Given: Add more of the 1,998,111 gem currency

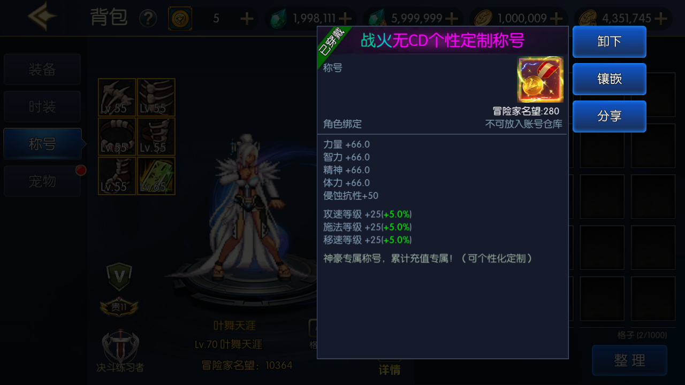Looking at the screenshot, I should [346, 19].
